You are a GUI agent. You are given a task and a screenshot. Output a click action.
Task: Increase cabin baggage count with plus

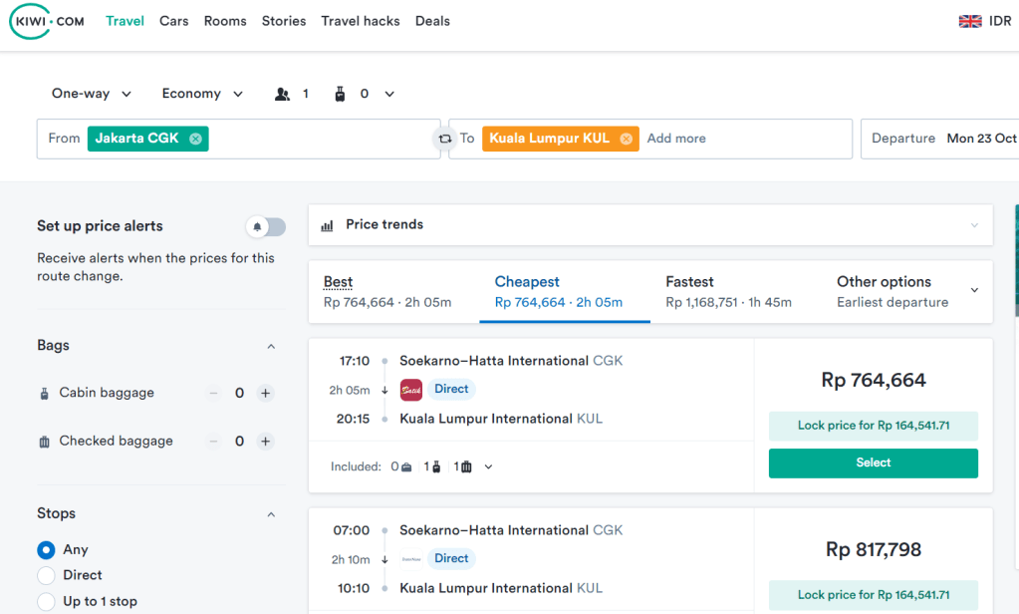(x=265, y=393)
